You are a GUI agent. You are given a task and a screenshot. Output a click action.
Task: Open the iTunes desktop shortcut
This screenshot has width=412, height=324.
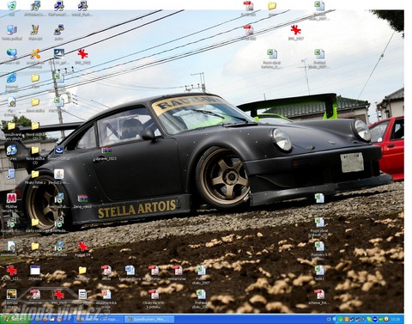coord(11,150)
